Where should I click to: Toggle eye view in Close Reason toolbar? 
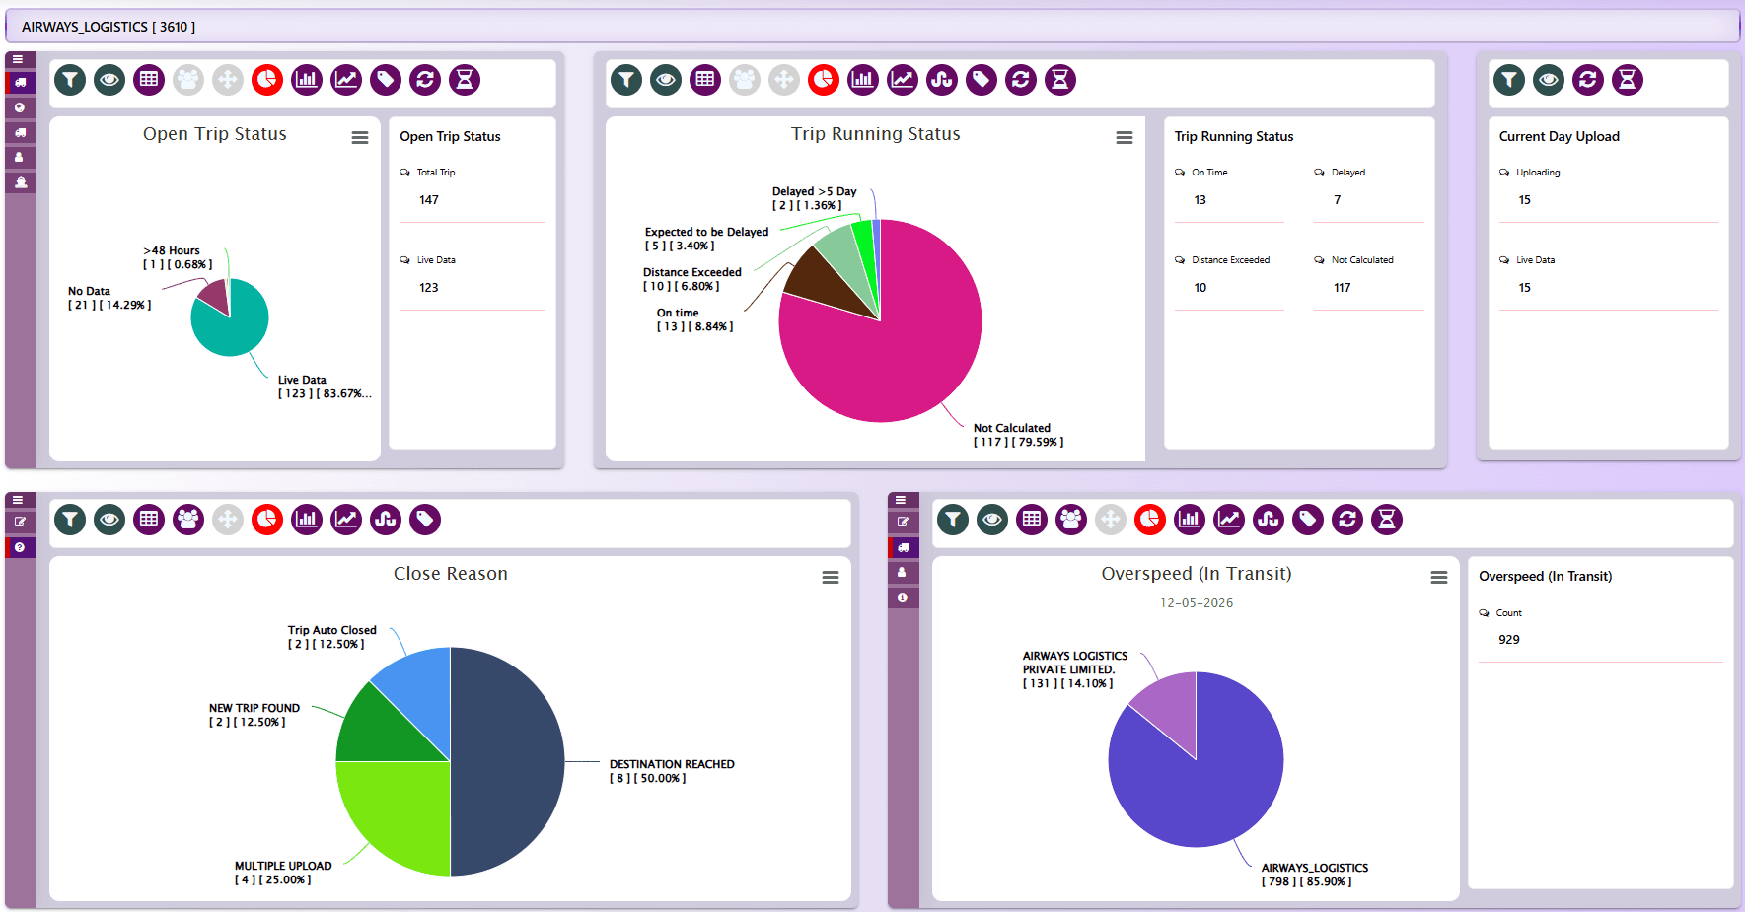coord(109,520)
